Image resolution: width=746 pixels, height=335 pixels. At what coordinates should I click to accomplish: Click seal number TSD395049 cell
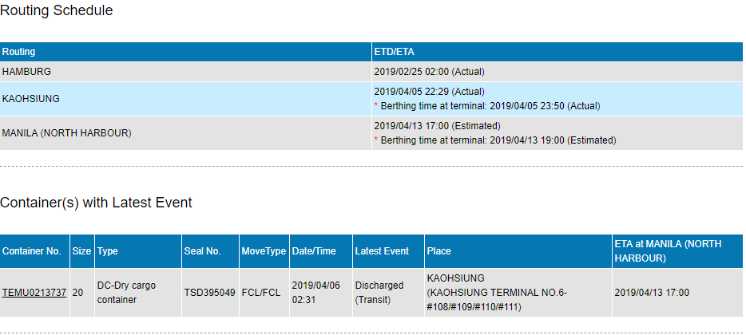[210, 293]
